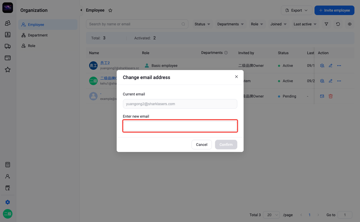This screenshot has width=360, height=222.
Task: Delete the Pending employee trash icon
Action: 331,96
